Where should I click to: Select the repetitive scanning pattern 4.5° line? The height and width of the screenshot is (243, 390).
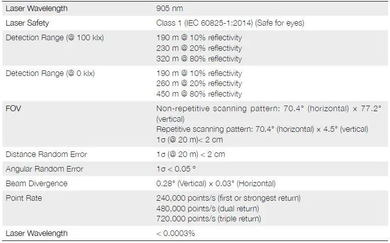tap(262, 129)
